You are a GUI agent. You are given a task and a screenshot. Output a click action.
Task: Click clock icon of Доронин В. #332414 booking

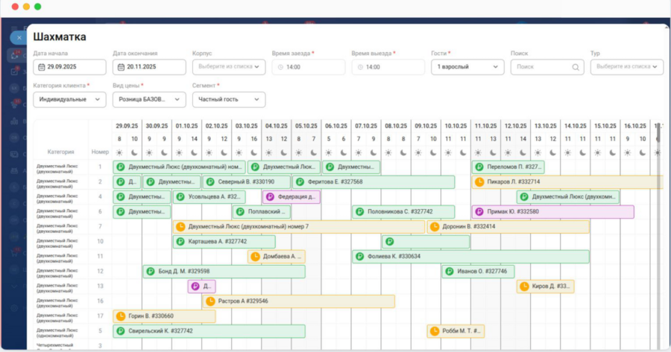coord(435,227)
